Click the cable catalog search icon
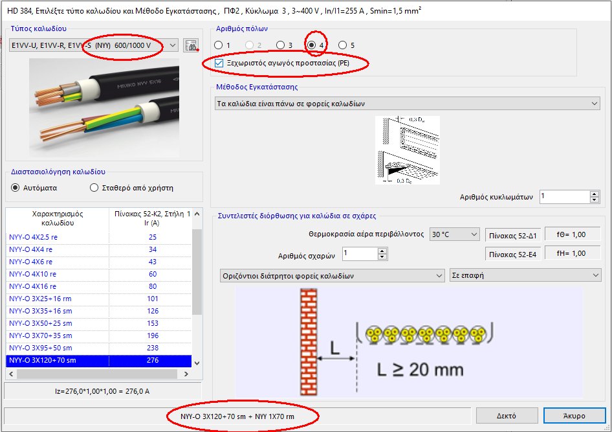This screenshot has height=432, width=612. click(190, 45)
